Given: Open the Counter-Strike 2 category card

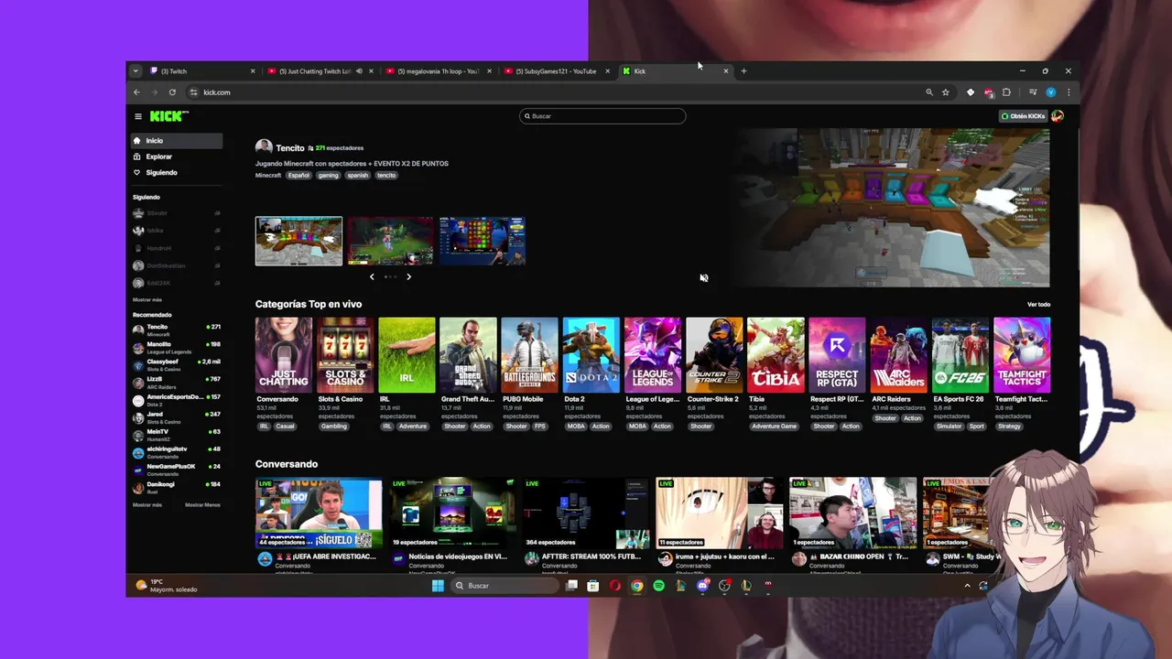Looking at the screenshot, I should [x=714, y=355].
